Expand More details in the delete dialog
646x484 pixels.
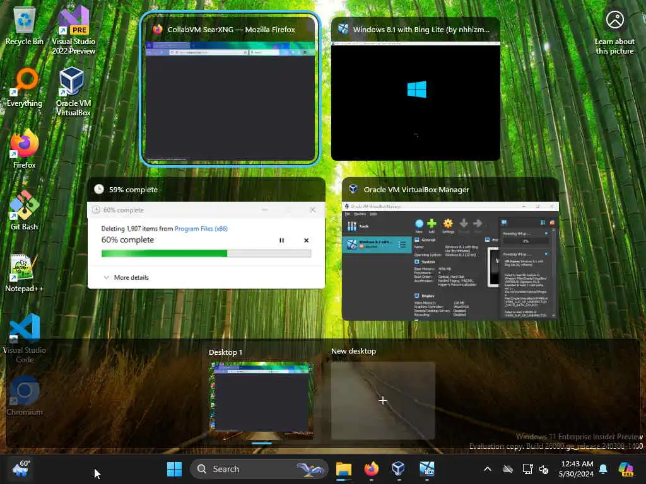coord(126,277)
